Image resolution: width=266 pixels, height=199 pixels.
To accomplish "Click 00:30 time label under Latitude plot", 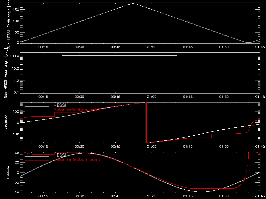I will tap(79, 196).
